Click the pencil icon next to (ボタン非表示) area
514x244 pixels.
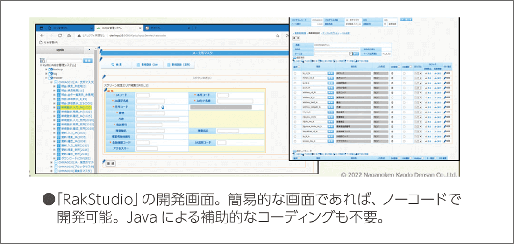104,77
